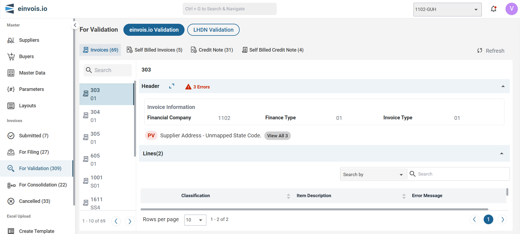
Task: Collapse the sidebar with the arrow button
Action: 75,25
